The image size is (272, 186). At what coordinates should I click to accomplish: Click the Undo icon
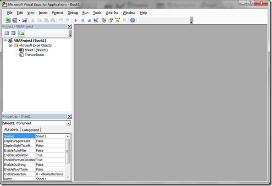coord(61,20)
